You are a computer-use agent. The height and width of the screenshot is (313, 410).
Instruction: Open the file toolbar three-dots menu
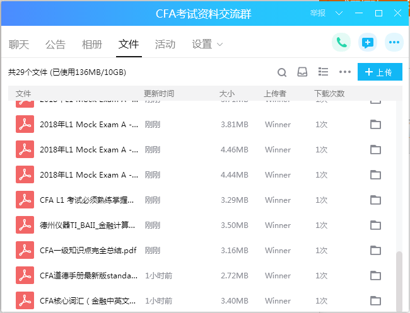(x=345, y=72)
